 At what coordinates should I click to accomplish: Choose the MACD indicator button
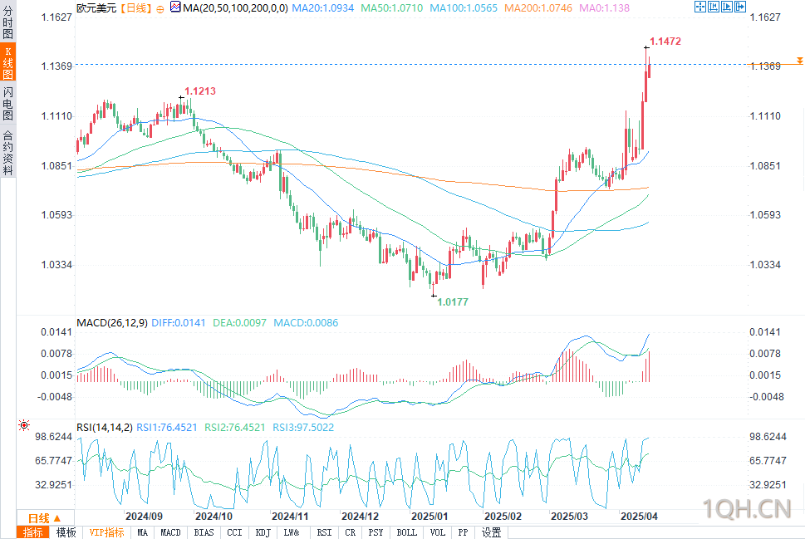(x=170, y=532)
